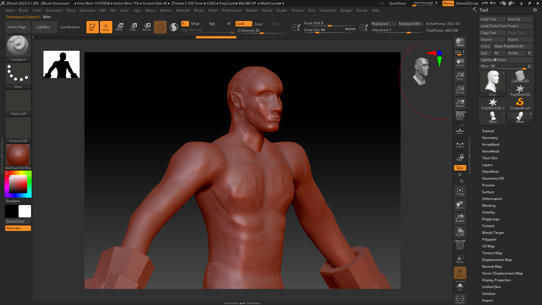Toggle the Floor grid icon
The width and height of the screenshot is (542, 305).
pyautogui.click(x=460, y=131)
